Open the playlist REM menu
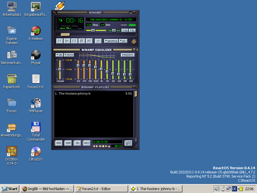The width and height of the screenshot is (257, 193). (x=68, y=143)
